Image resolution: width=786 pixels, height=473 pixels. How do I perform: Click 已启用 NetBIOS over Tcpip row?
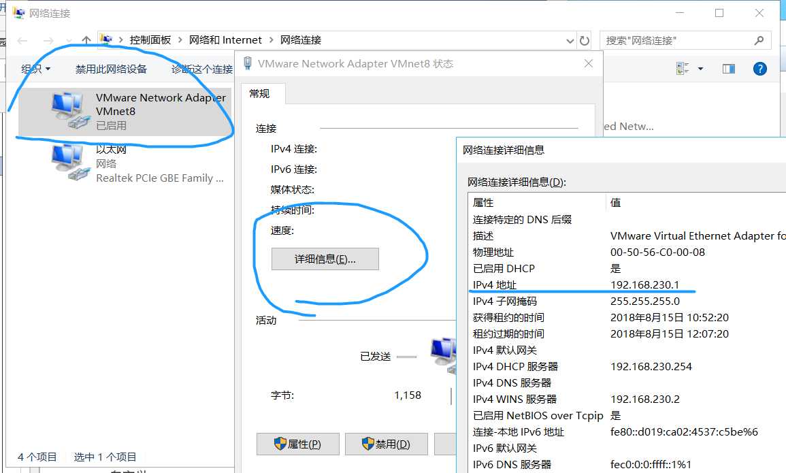coord(627,415)
